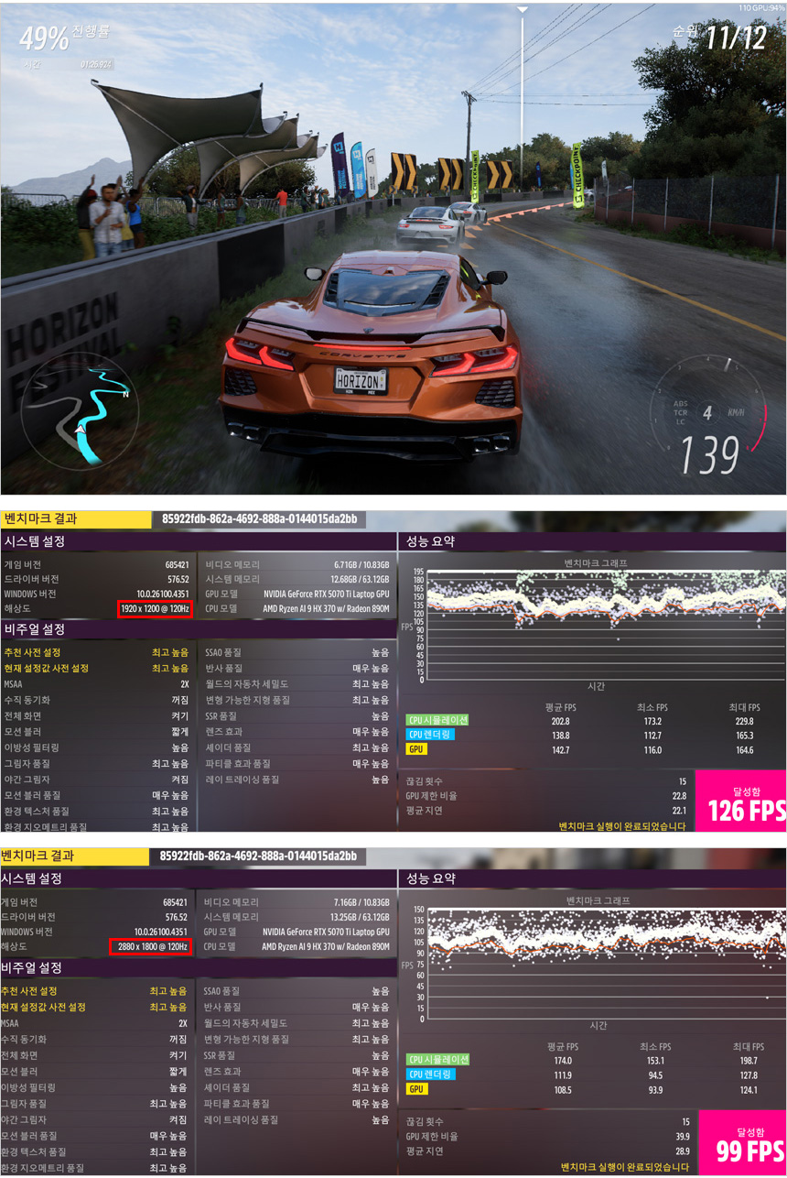
Task: Click the 164.6 GPU maximum FPS value
Action: pos(744,750)
